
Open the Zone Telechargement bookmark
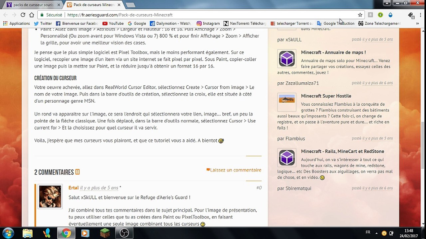(x=379, y=24)
